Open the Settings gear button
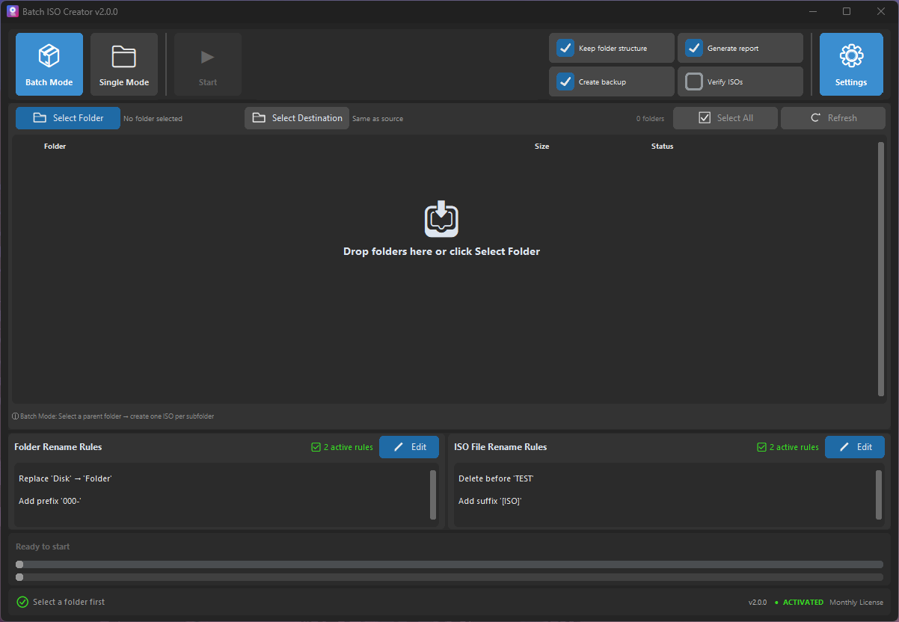 pos(851,64)
